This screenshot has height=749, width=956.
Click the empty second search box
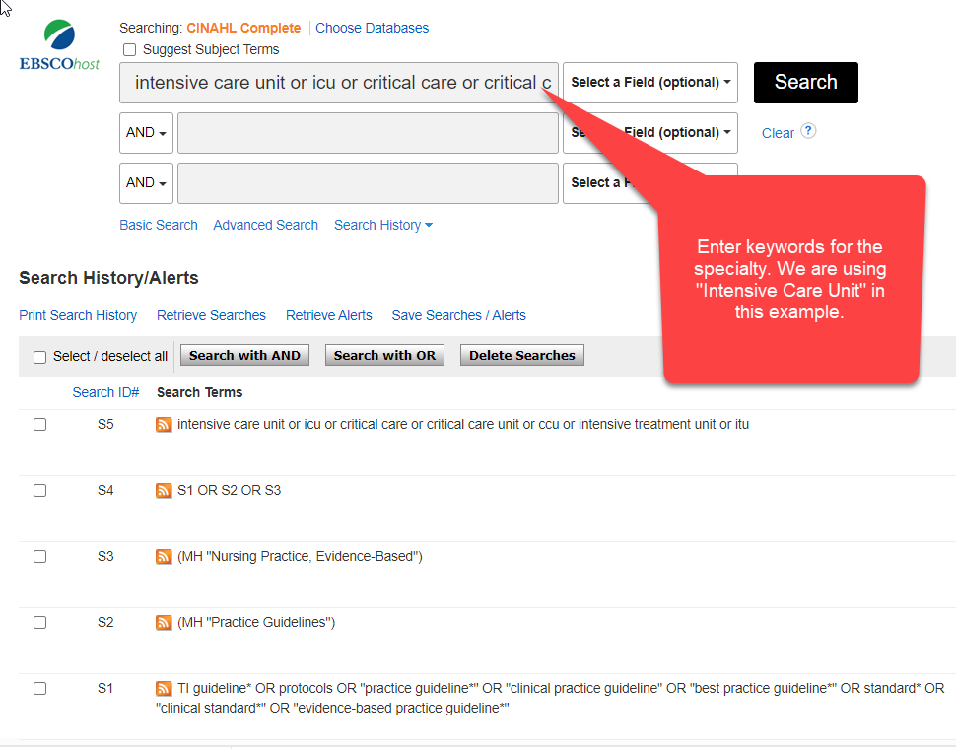coord(368,133)
